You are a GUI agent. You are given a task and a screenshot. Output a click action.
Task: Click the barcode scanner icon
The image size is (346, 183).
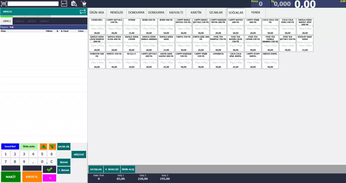click(4, 3)
